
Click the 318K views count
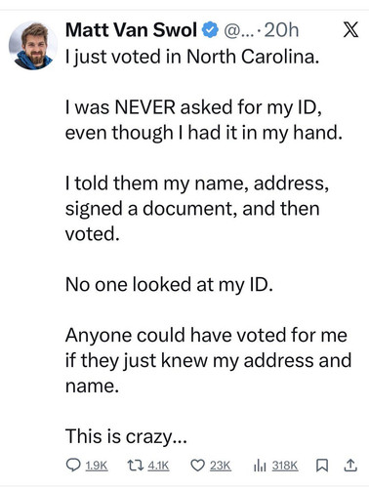[285, 466]
